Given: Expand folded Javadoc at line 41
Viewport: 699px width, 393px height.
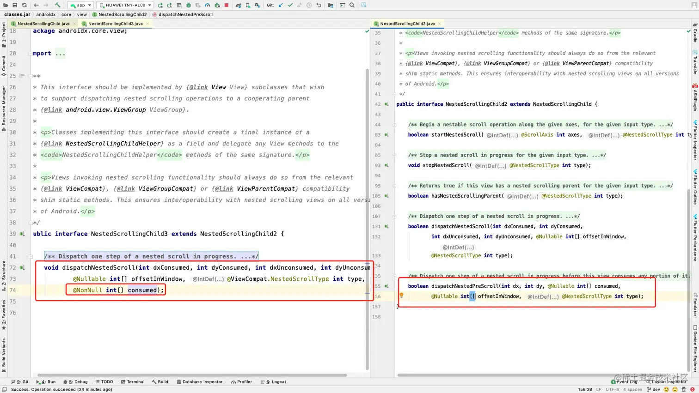Looking at the screenshot, I should coord(31,256).
